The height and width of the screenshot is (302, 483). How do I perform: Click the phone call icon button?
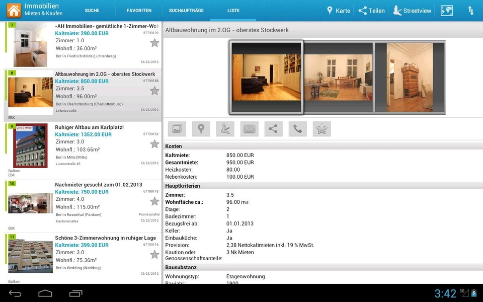[x=297, y=129]
